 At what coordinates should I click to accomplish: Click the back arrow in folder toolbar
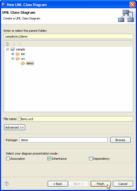14,44
